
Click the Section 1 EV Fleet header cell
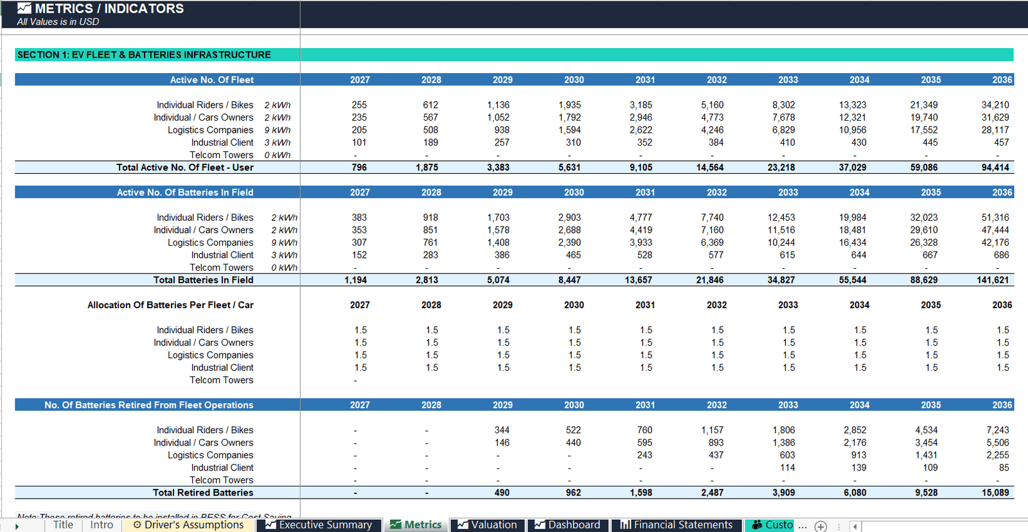(x=157, y=55)
